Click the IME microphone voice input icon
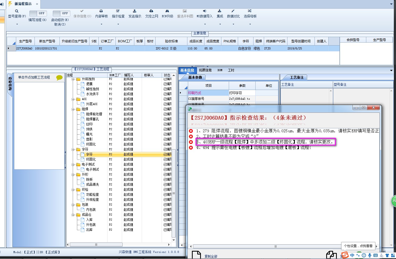Screen dimensions: 396x259 coord(369,255)
